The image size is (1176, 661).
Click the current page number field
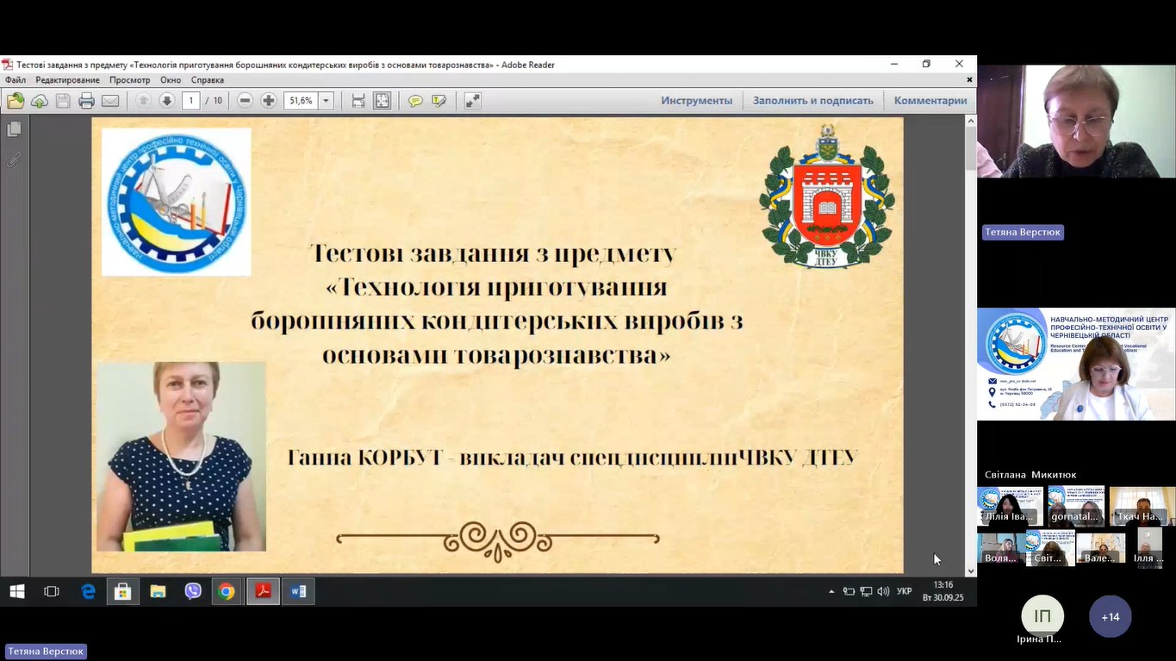click(x=191, y=101)
